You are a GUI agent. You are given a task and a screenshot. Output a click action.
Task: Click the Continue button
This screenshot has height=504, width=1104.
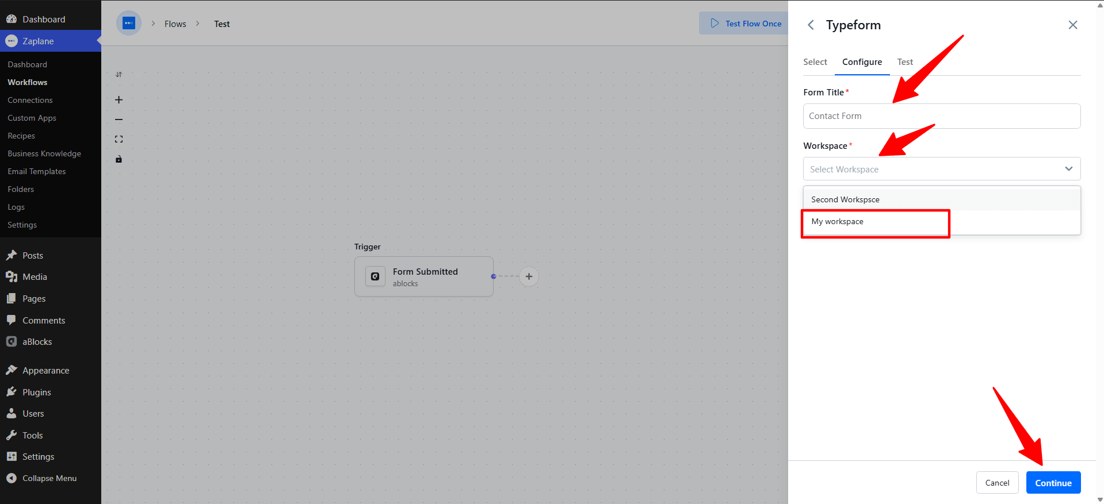point(1053,483)
